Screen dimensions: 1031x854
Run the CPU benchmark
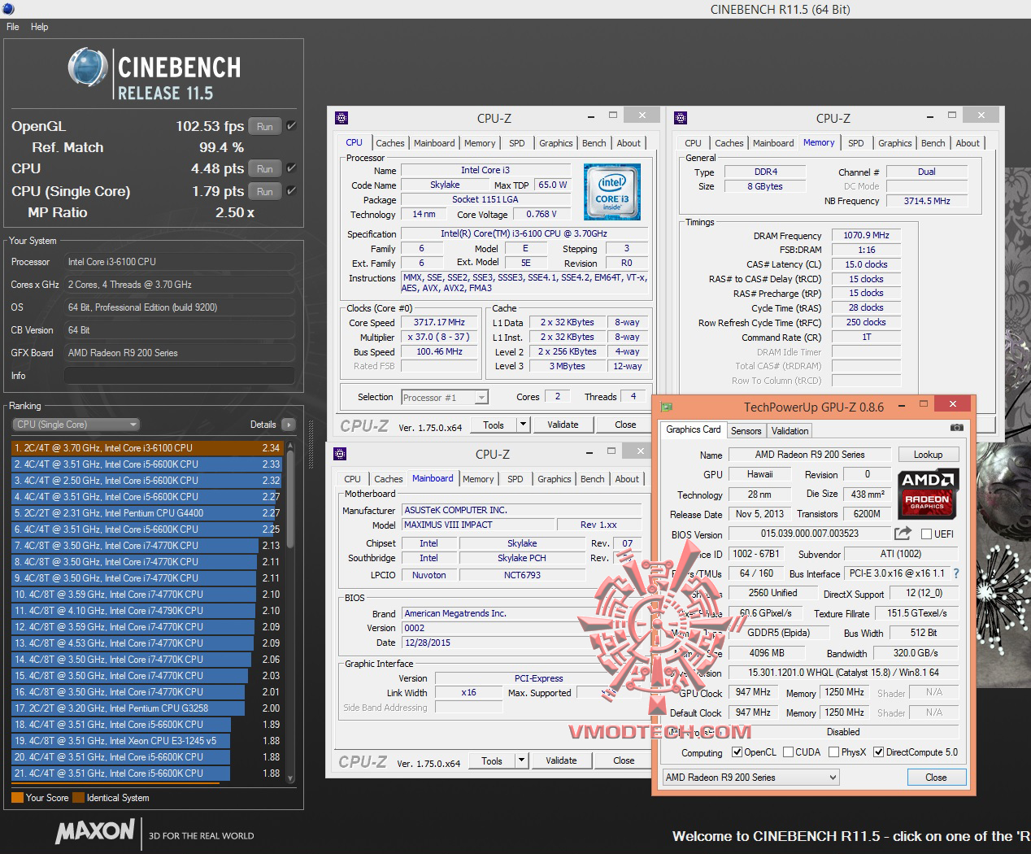point(265,168)
